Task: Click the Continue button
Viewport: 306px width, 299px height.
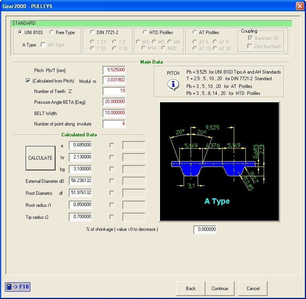Action: click(220, 288)
